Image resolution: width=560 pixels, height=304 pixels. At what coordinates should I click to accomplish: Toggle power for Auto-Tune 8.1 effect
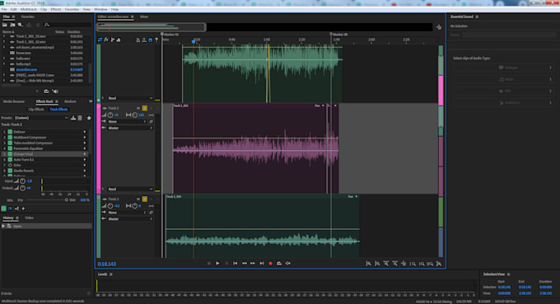click(10, 160)
